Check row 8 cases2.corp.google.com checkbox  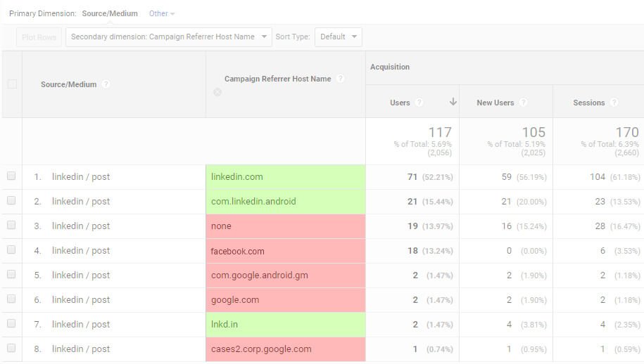(11, 348)
